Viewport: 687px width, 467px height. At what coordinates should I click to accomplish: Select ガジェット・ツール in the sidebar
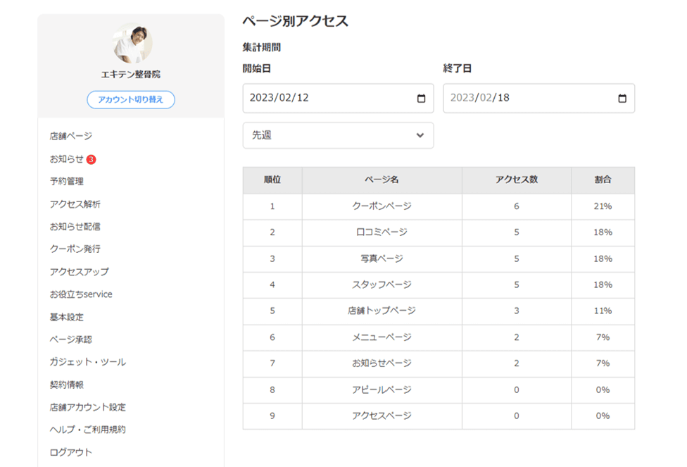[87, 362]
